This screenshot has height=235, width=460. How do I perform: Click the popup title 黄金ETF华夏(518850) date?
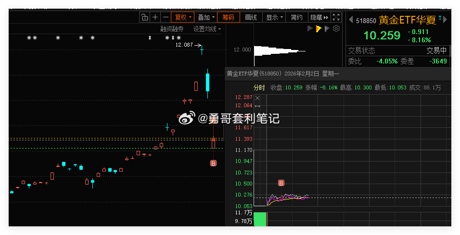(283, 74)
